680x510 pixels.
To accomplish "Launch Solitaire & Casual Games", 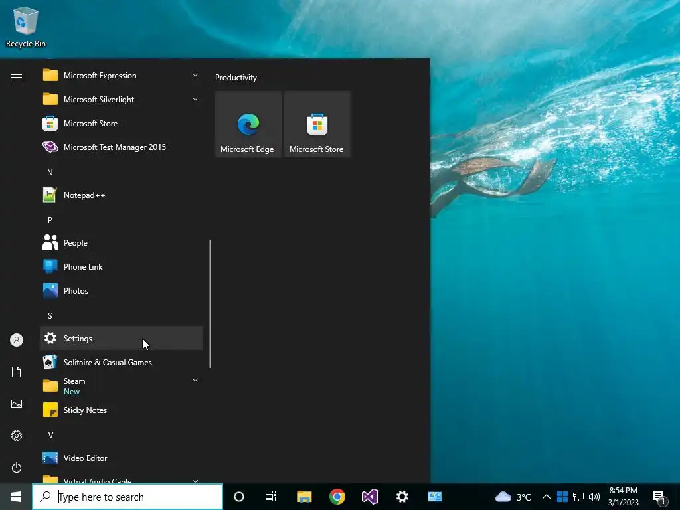I will (x=122, y=362).
